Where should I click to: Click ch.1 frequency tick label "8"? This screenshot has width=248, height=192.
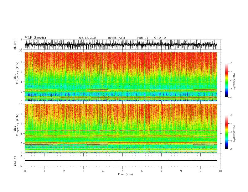[22, 62]
